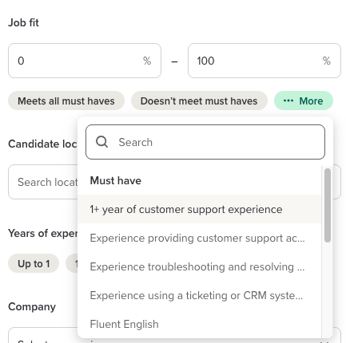Choose Experience using a ticketing or CRM option
The image size is (346, 343).
[200, 295]
